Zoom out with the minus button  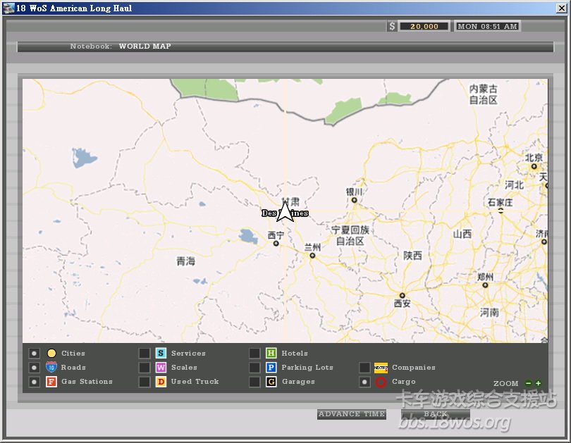pos(529,384)
